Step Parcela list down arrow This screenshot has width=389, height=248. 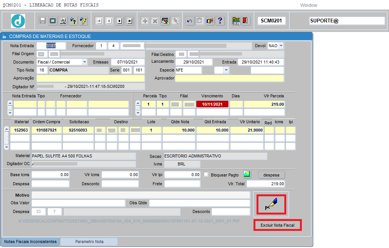[138, 113]
